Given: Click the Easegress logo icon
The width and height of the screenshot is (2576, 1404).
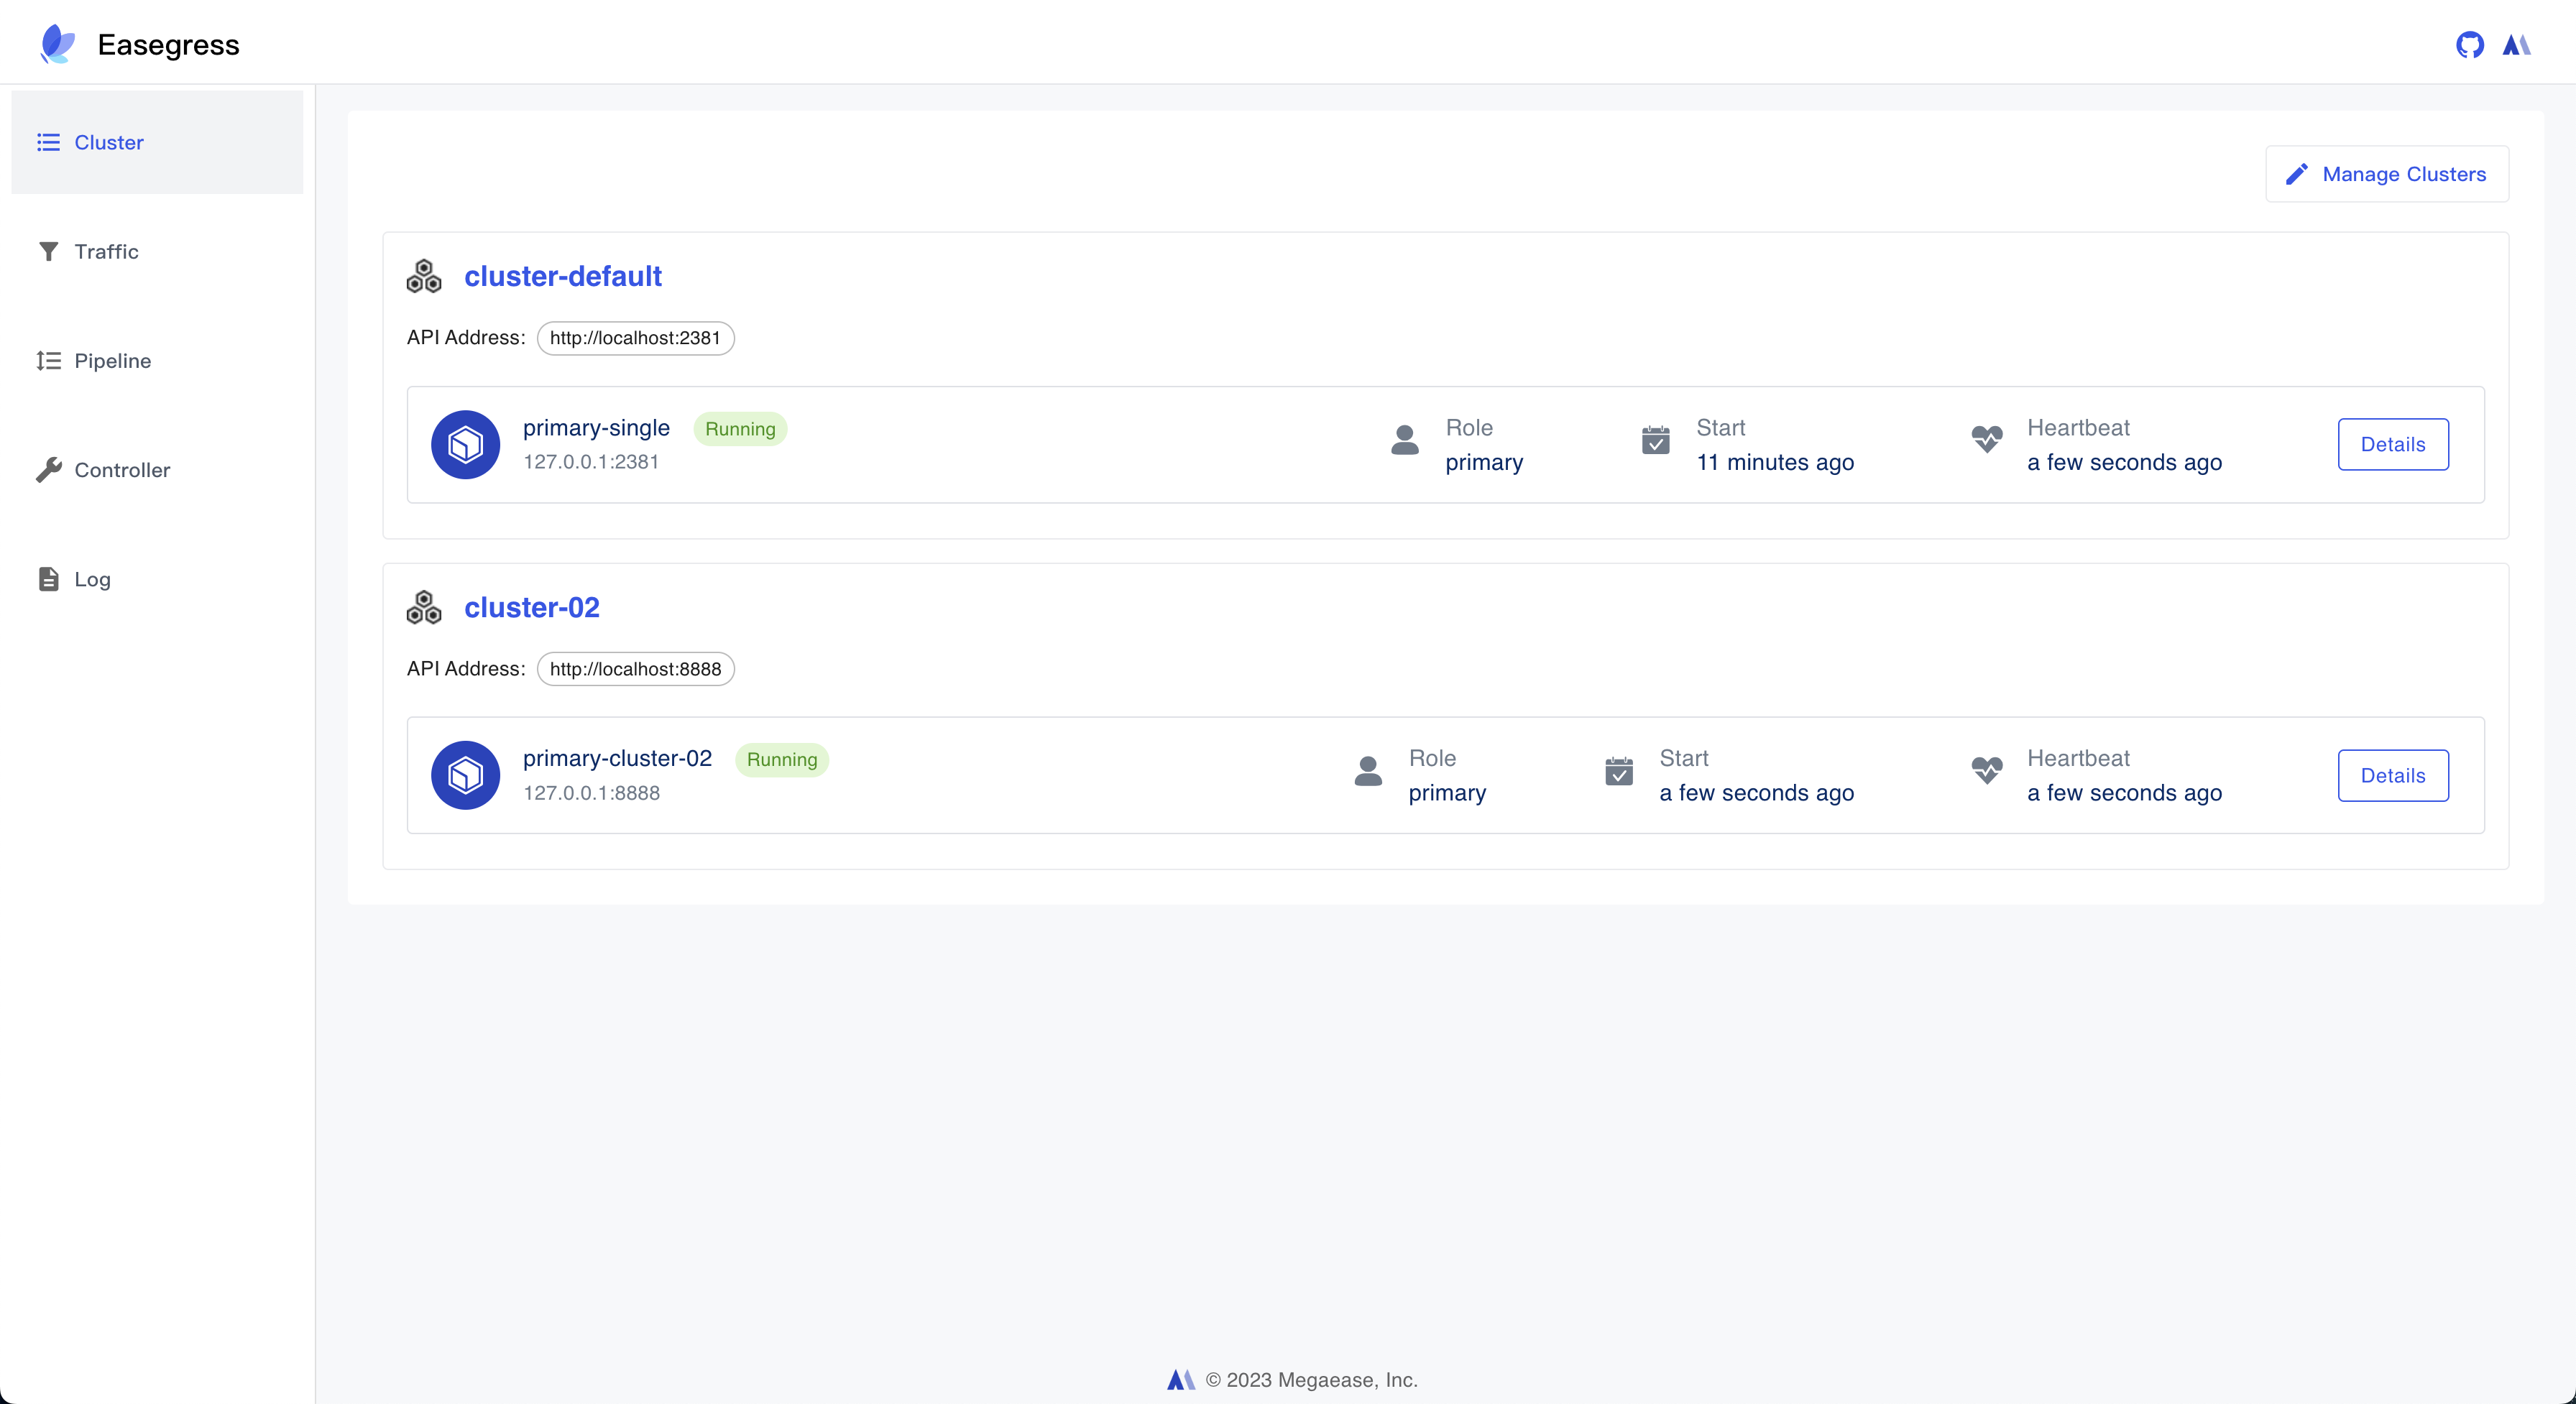Looking at the screenshot, I should tap(57, 45).
